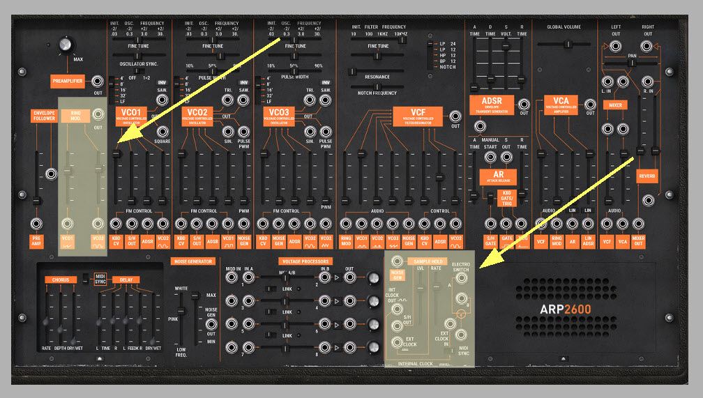
Task: Click the VCF RESONANCE slider handle
Action: click(352, 72)
